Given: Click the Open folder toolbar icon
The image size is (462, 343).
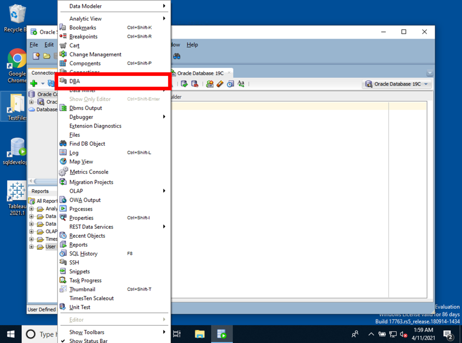Looking at the screenshot, I should [x=47, y=56].
